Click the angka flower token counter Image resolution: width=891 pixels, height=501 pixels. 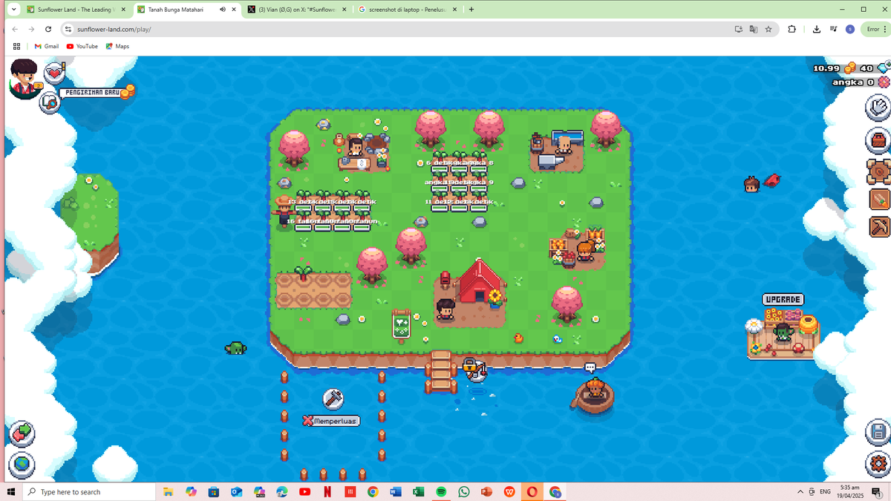pos(860,82)
